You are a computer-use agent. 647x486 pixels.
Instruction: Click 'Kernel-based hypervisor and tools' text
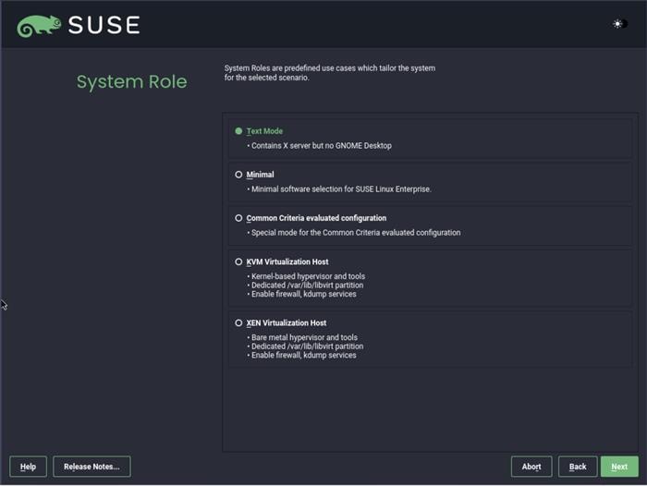308,276
